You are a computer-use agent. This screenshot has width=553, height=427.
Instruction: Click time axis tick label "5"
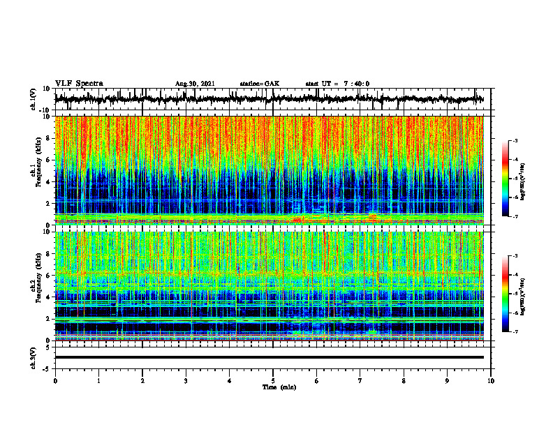click(x=273, y=381)
